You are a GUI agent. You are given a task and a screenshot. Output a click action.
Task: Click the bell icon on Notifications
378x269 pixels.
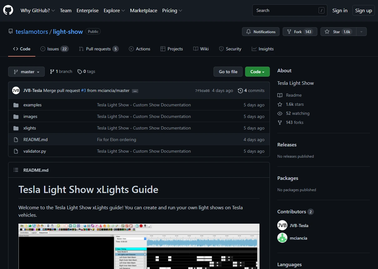click(x=249, y=32)
